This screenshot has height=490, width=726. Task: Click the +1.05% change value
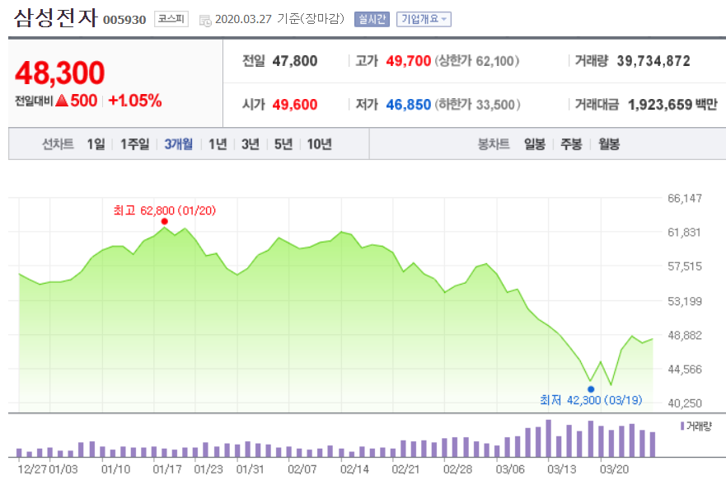135,101
